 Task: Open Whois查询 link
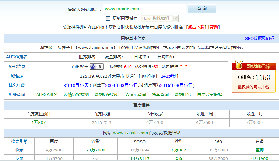point(136,94)
